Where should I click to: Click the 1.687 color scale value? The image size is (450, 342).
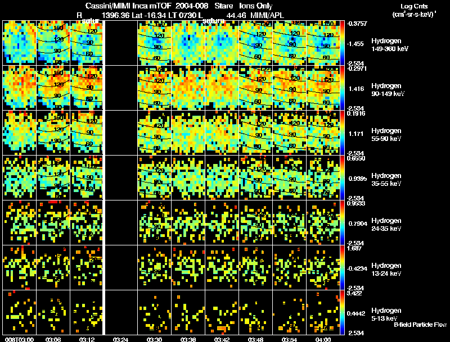(x=354, y=248)
